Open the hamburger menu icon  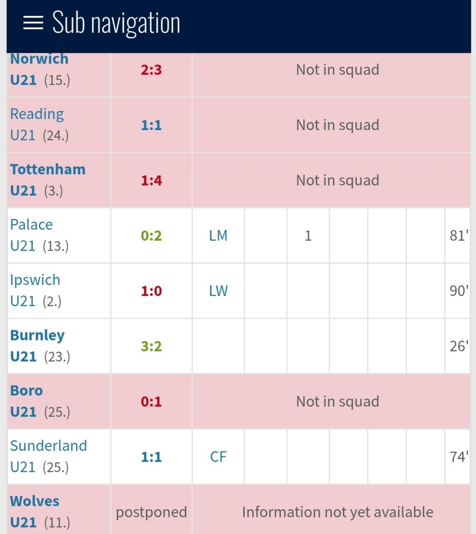33,23
